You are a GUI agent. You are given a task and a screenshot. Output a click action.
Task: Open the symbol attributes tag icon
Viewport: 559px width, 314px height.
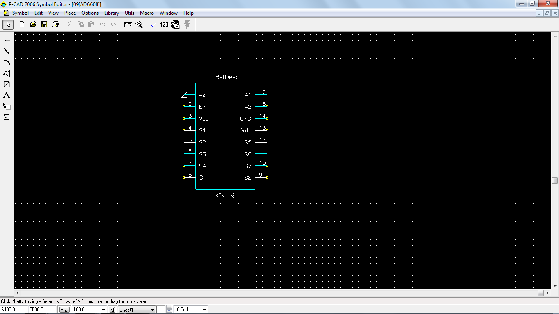click(x=176, y=25)
